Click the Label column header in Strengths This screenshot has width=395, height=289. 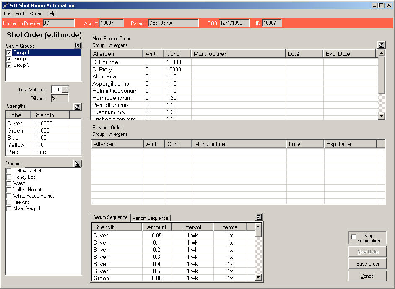pos(18,115)
